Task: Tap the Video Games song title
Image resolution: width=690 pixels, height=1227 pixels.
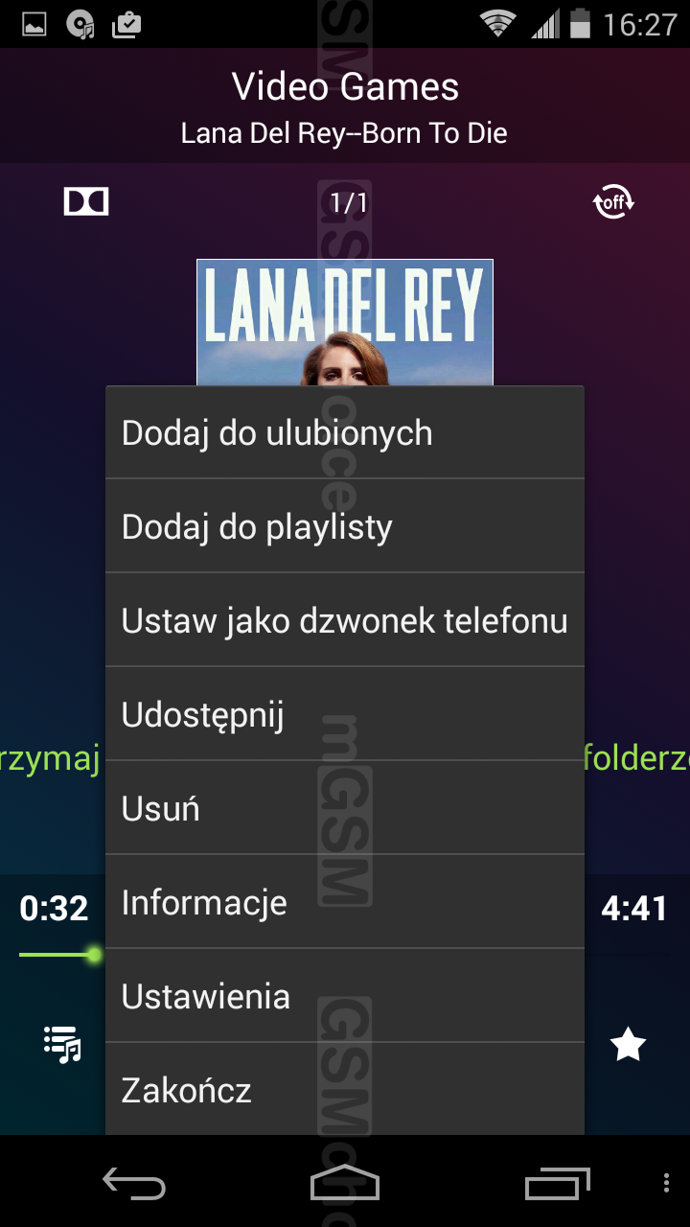Action: [x=345, y=87]
